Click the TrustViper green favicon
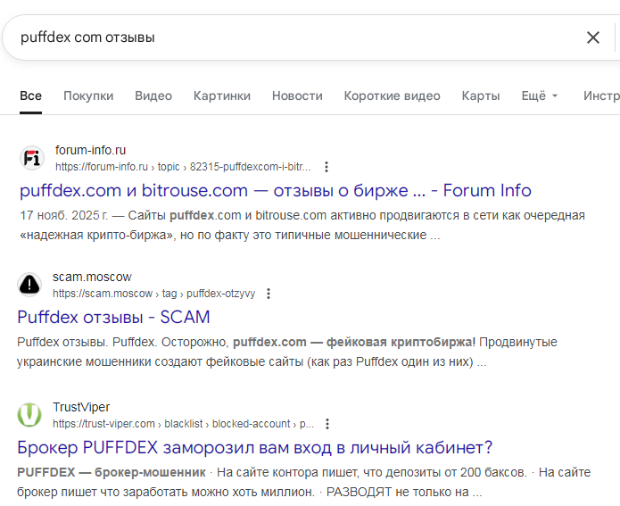620x506 pixels. pyautogui.click(x=29, y=415)
